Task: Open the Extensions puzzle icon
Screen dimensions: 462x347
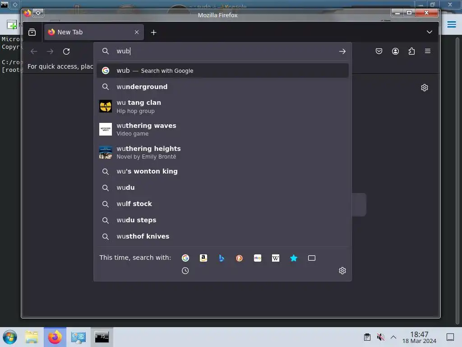Action: (x=411, y=51)
